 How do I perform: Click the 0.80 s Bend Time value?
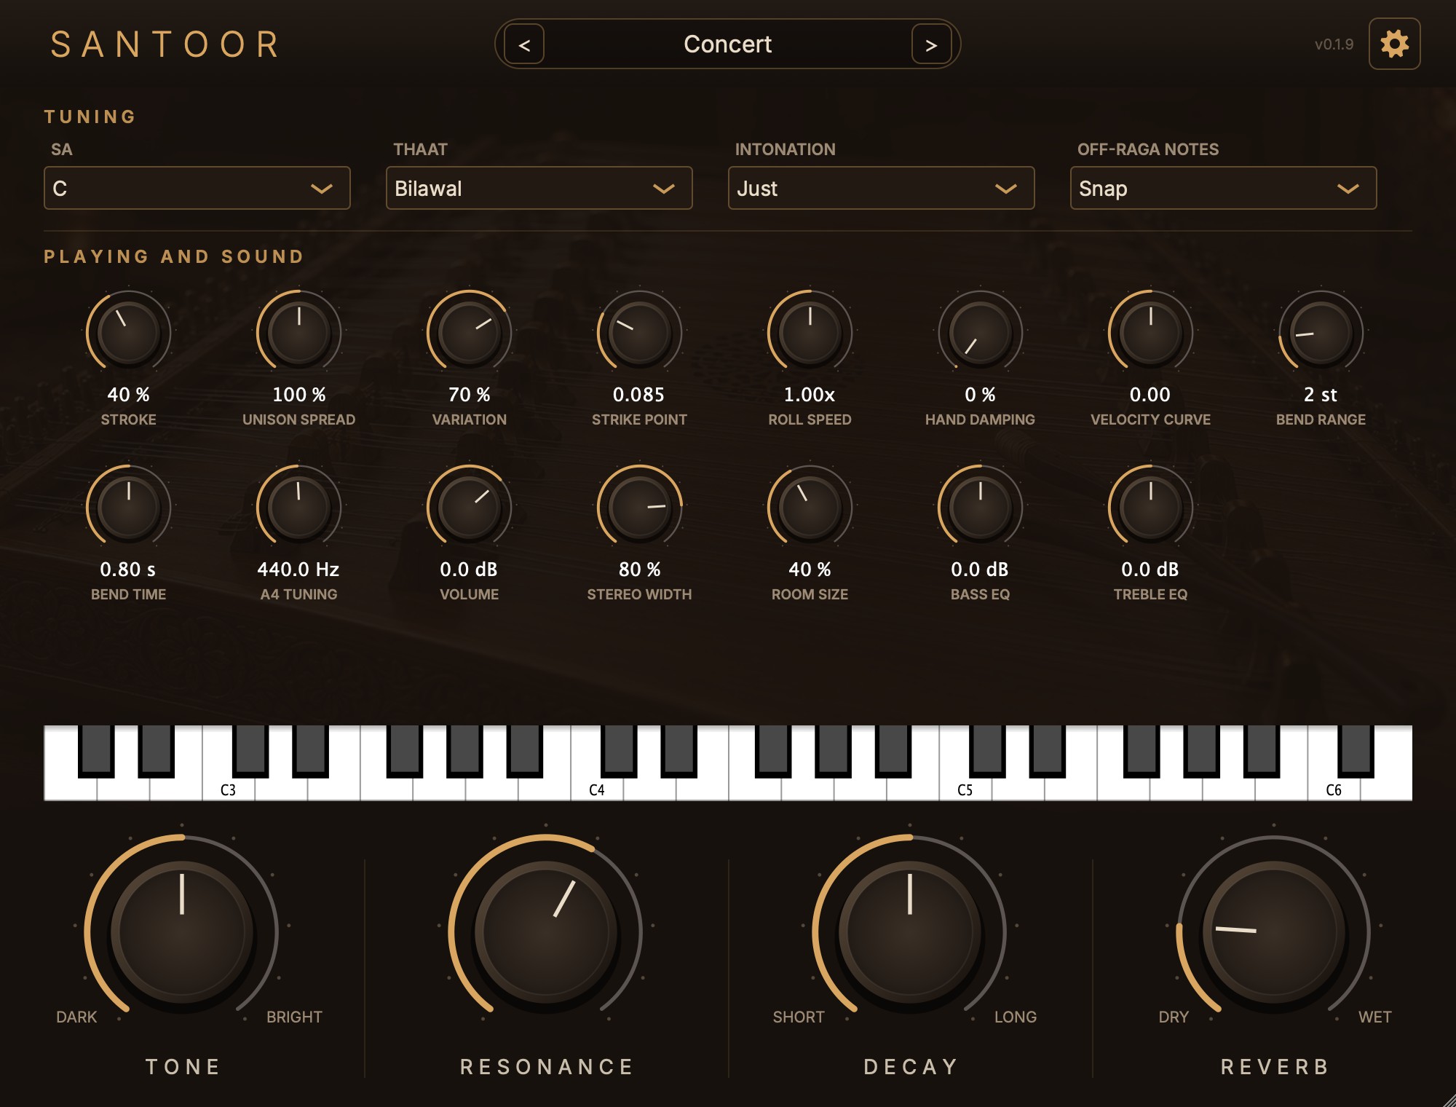point(128,570)
